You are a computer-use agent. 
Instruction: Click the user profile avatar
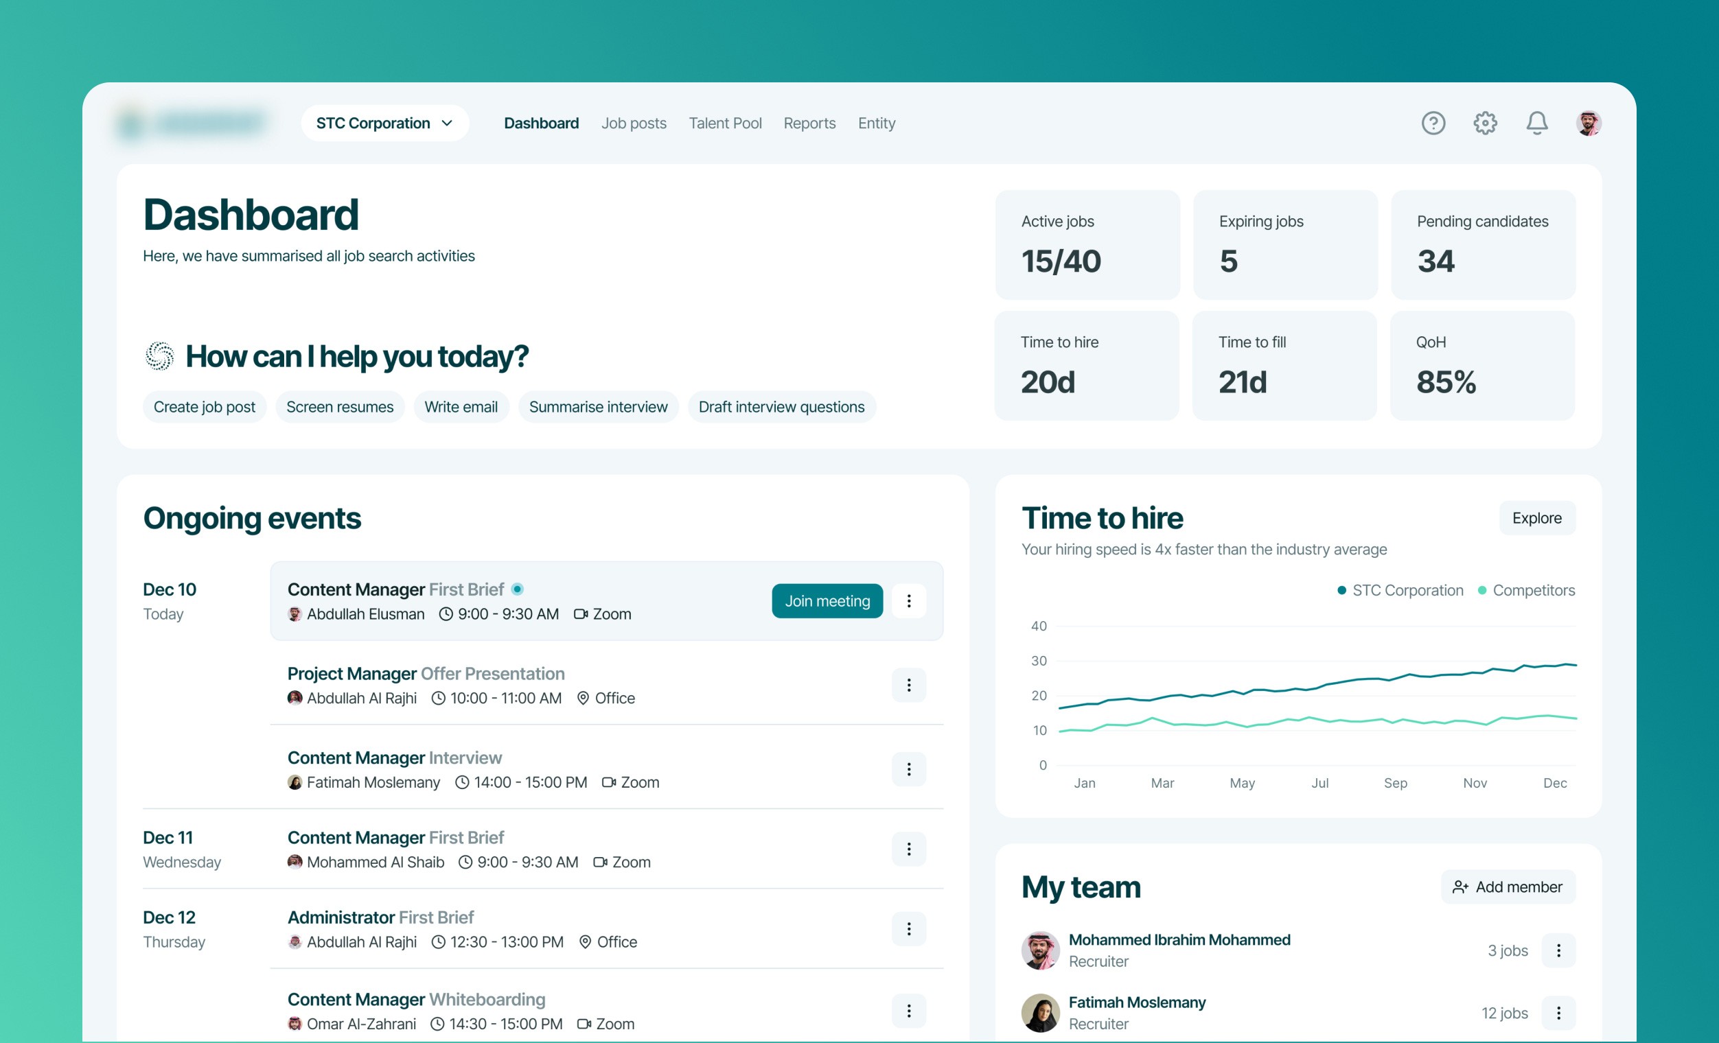coord(1588,124)
